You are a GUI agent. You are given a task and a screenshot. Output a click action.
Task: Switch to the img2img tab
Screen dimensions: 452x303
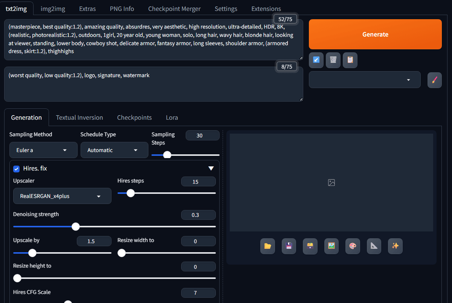(53, 9)
